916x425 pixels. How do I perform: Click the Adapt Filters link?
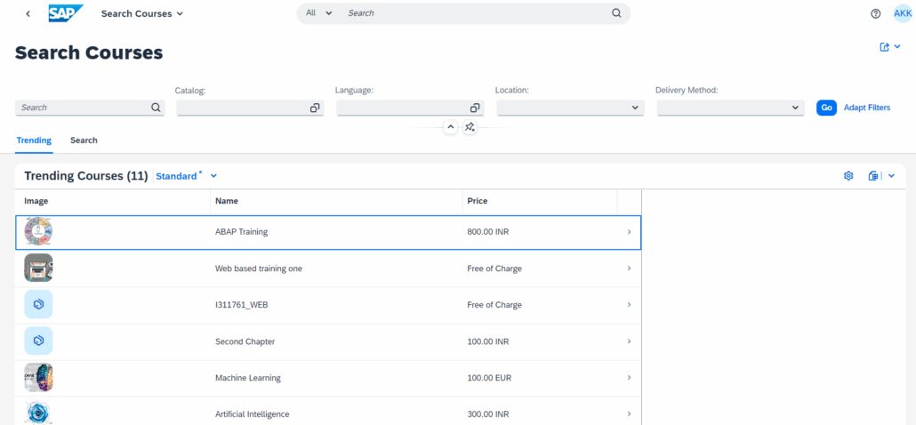[866, 108]
